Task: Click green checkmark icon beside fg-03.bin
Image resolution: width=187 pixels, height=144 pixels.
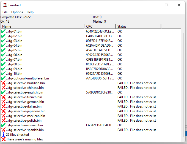Action: point(3,41)
